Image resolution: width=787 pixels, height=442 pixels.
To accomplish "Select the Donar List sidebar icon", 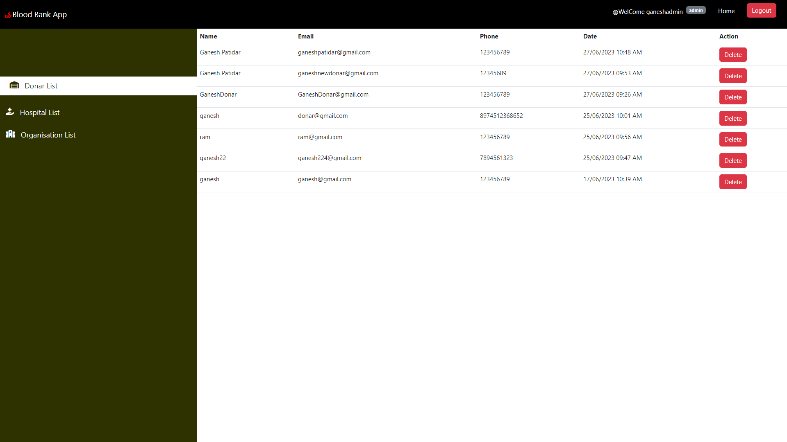I will (14, 85).
